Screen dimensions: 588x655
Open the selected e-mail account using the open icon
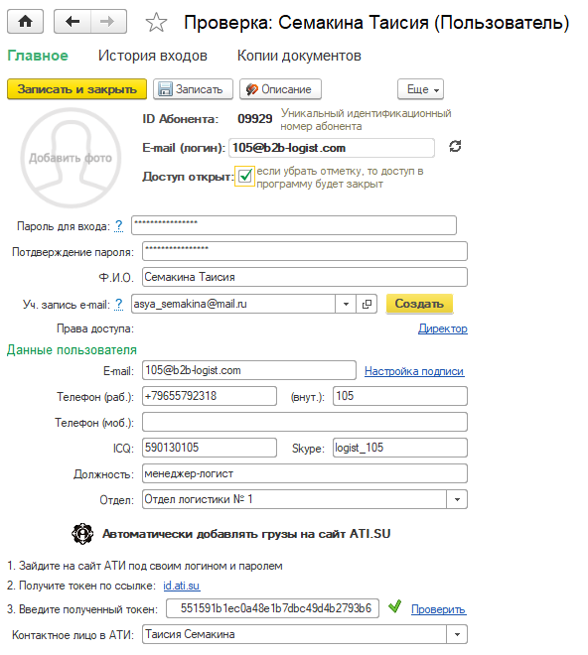click(367, 304)
